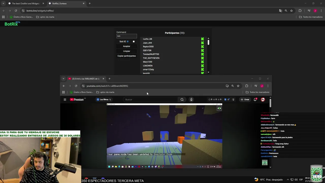This screenshot has height=183, width=325.
Task: Select the Entré a las FARLANDS tab
Action: pos(86,79)
